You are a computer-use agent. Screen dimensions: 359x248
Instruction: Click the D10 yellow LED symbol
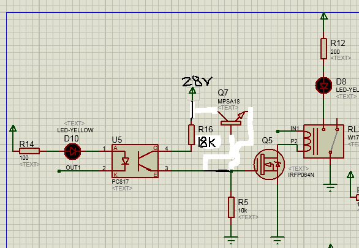[72, 151]
